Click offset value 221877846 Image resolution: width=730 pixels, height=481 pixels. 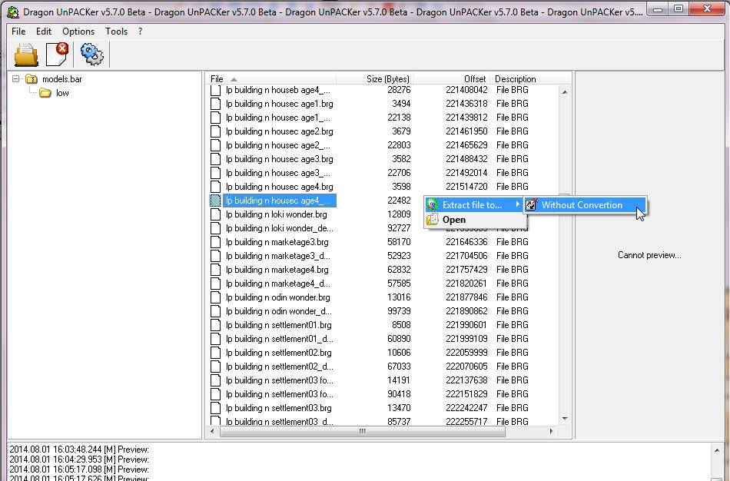tap(466, 297)
